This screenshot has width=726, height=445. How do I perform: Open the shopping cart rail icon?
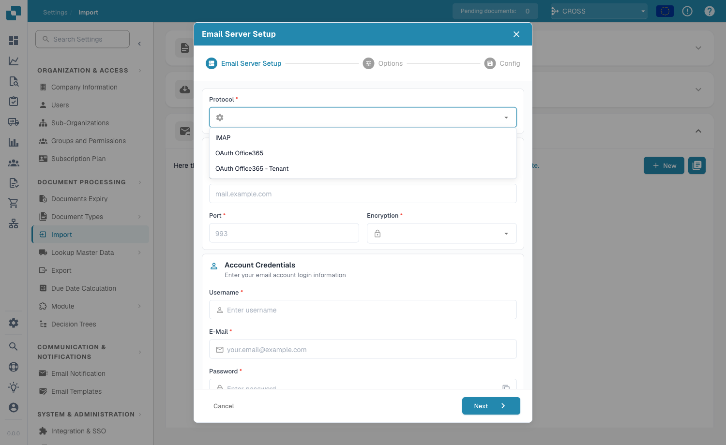pyautogui.click(x=14, y=203)
